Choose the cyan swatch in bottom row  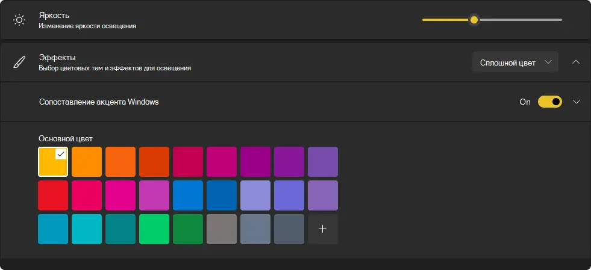87,229
